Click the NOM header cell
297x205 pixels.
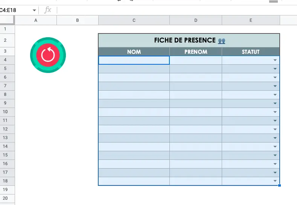coord(134,52)
